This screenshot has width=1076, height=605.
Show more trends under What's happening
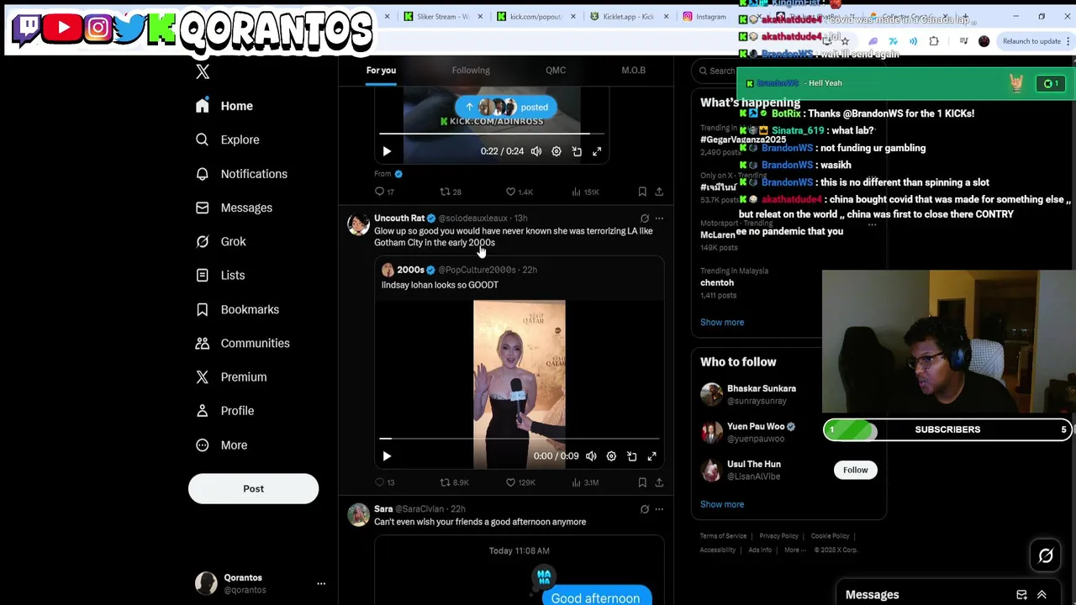[722, 322]
